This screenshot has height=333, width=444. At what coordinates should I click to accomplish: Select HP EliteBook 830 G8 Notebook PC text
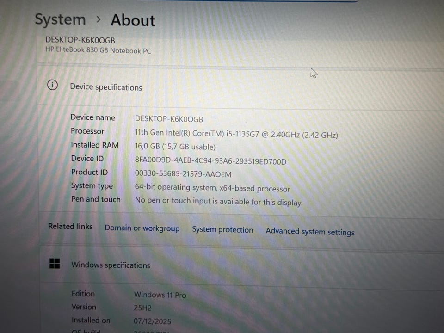pyautogui.click(x=98, y=50)
